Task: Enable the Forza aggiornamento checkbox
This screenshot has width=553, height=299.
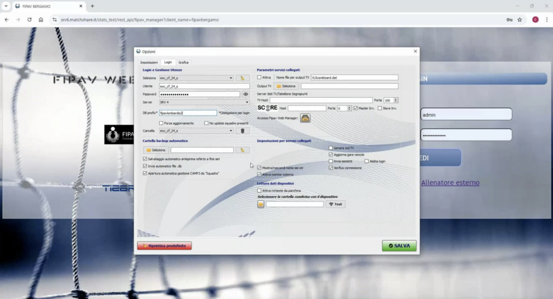Action: coord(161,123)
